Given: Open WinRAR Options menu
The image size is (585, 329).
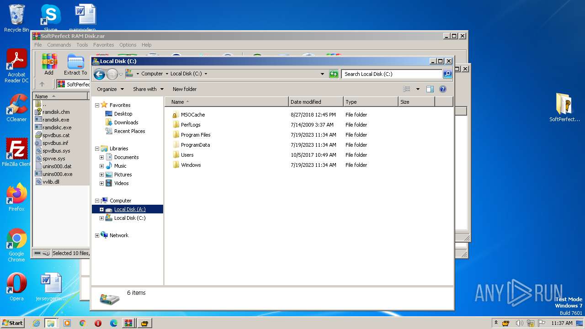Looking at the screenshot, I should [x=128, y=45].
